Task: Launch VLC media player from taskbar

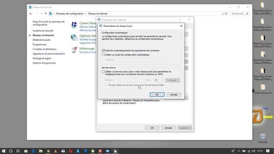Action: pyautogui.click(x=56, y=151)
